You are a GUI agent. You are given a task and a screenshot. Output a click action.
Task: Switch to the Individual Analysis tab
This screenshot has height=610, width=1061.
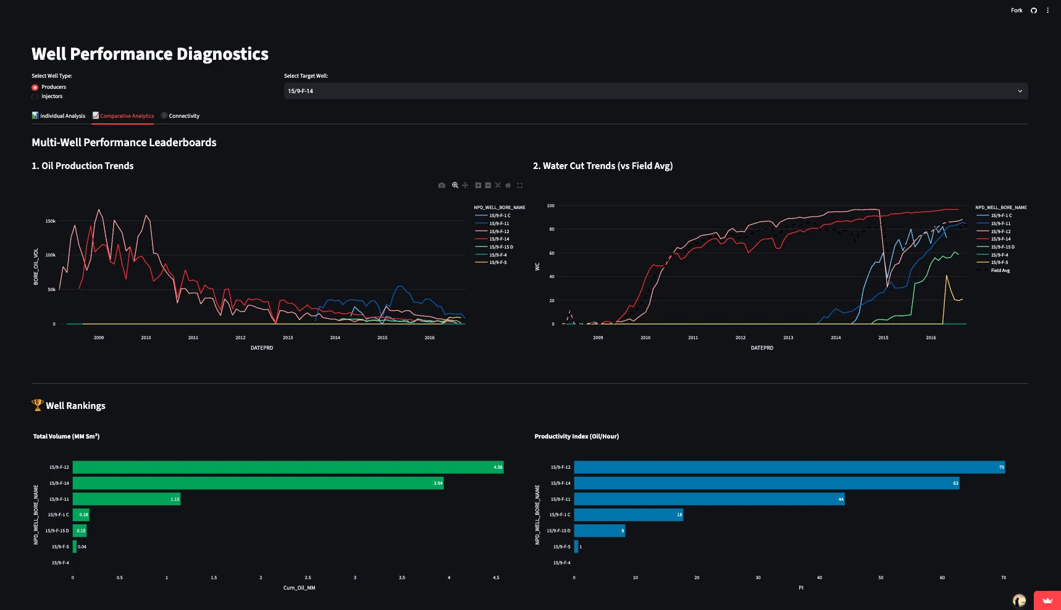pyautogui.click(x=59, y=116)
